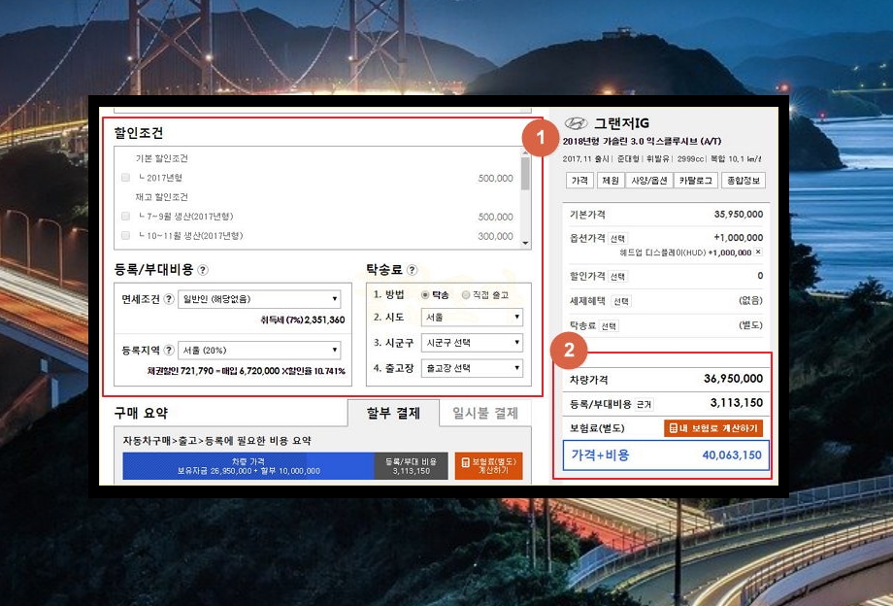
Task: Open the 사양/옵션 tab
Action: [649, 181]
